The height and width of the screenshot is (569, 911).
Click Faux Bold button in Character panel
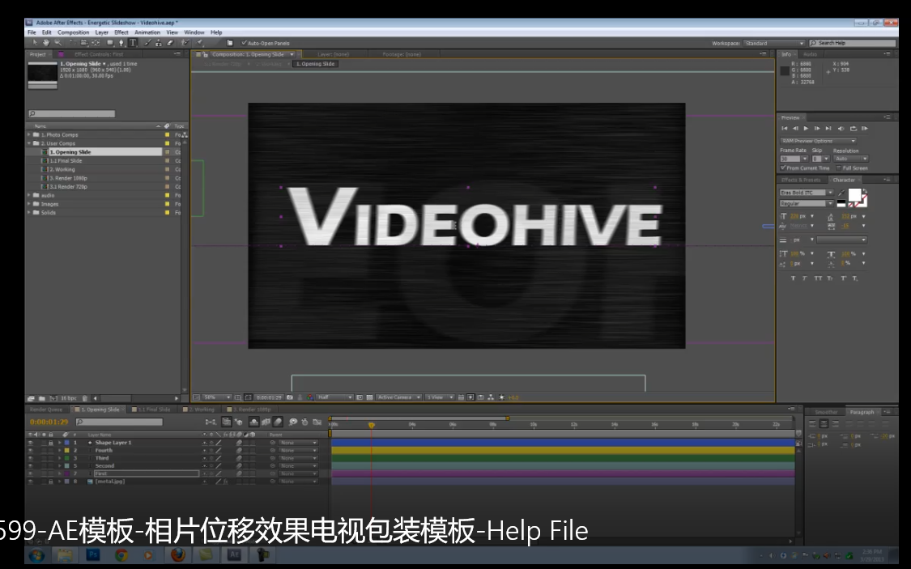coord(793,278)
